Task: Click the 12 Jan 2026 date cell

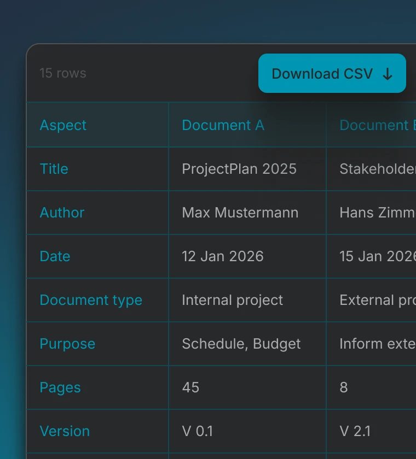Action: point(223,256)
